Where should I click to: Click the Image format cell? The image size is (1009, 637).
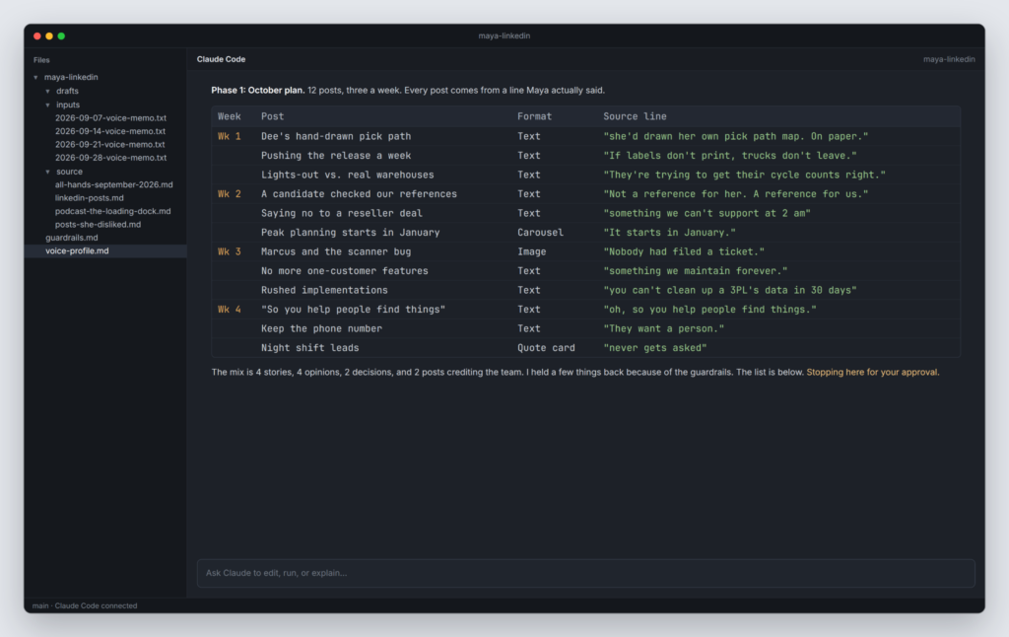click(531, 251)
